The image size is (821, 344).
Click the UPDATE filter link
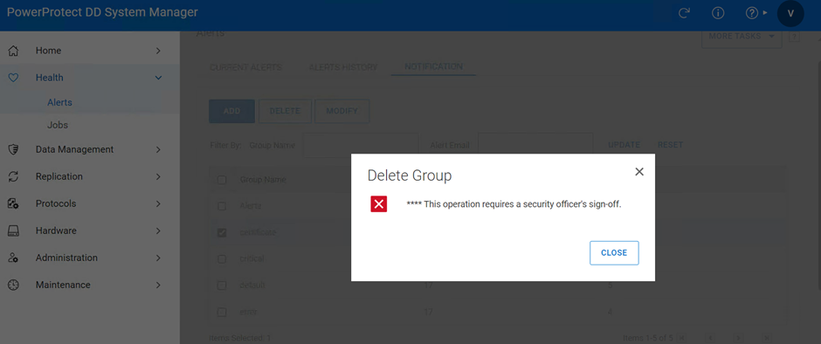coord(624,145)
